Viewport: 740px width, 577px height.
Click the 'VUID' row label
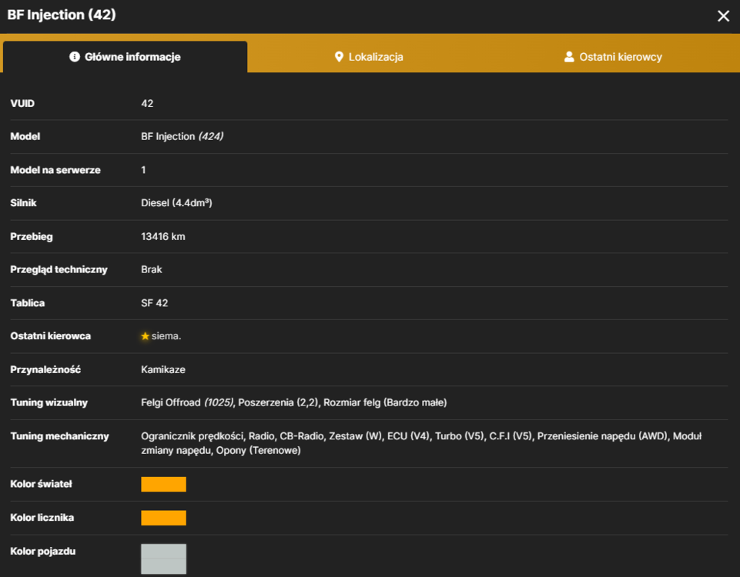pyautogui.click(x=22, y=103)
